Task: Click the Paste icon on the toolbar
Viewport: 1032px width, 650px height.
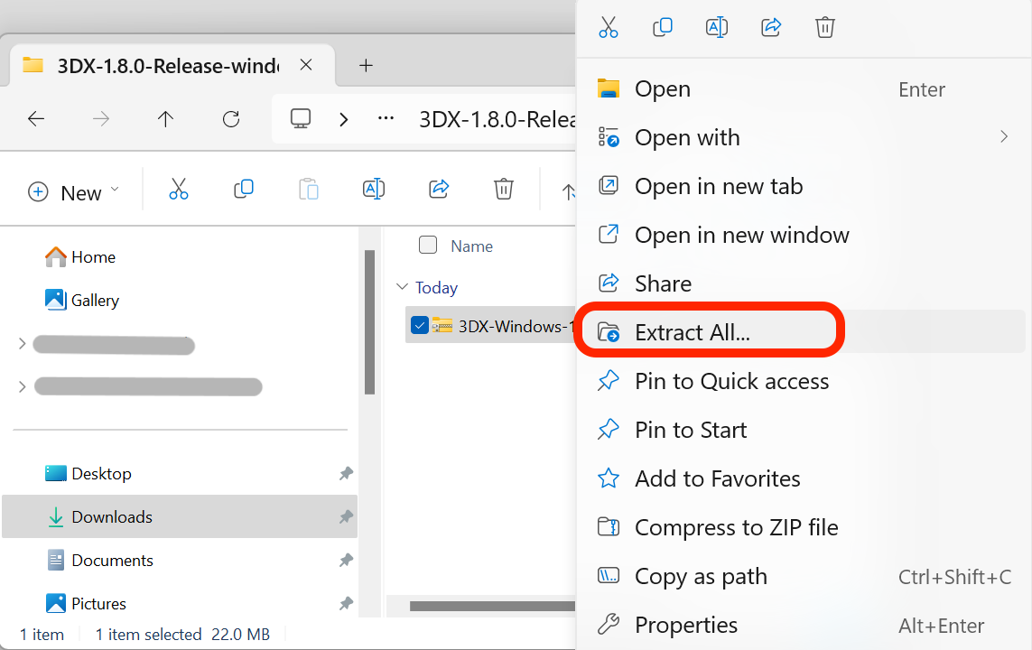Action: (x=308, y=189)
